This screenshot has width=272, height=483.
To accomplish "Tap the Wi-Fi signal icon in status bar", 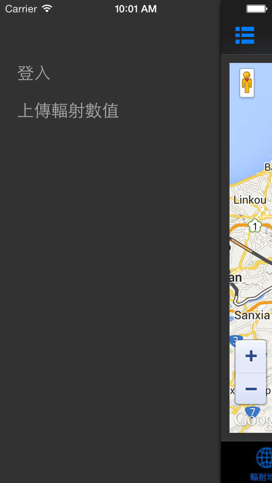I will pos(47,9).
